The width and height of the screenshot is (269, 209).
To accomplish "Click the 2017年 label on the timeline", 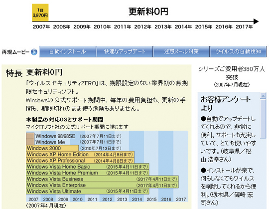I will pos(244,27).
